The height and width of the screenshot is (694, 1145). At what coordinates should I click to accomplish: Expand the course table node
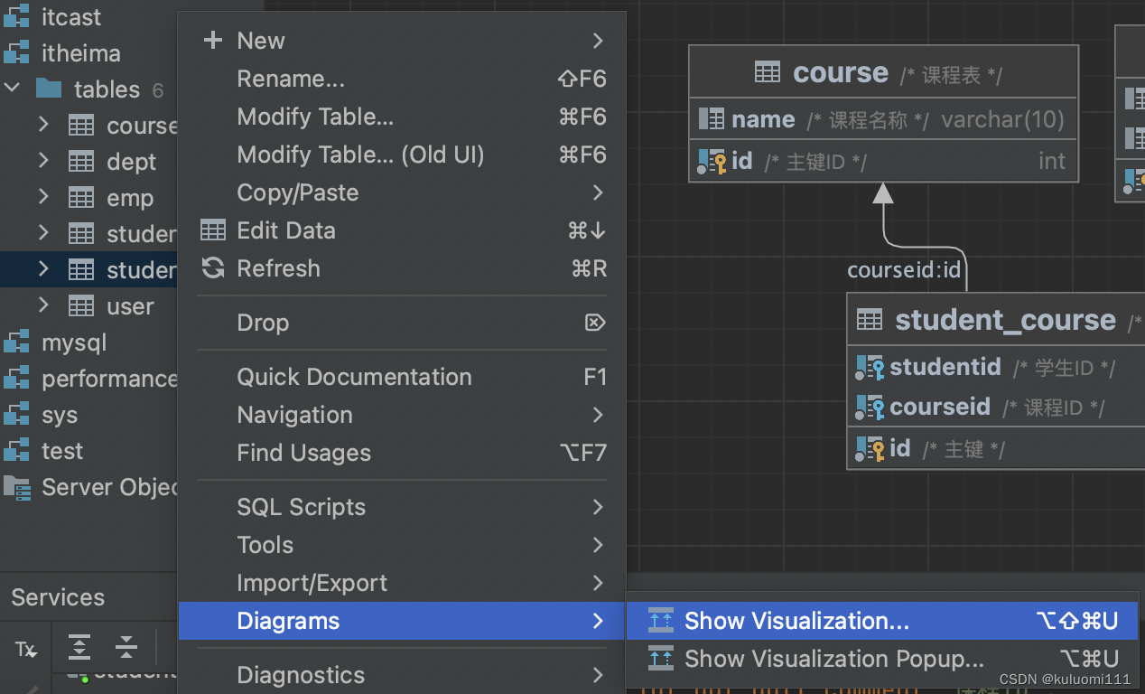pyautogui.click(x=43, y=125)
